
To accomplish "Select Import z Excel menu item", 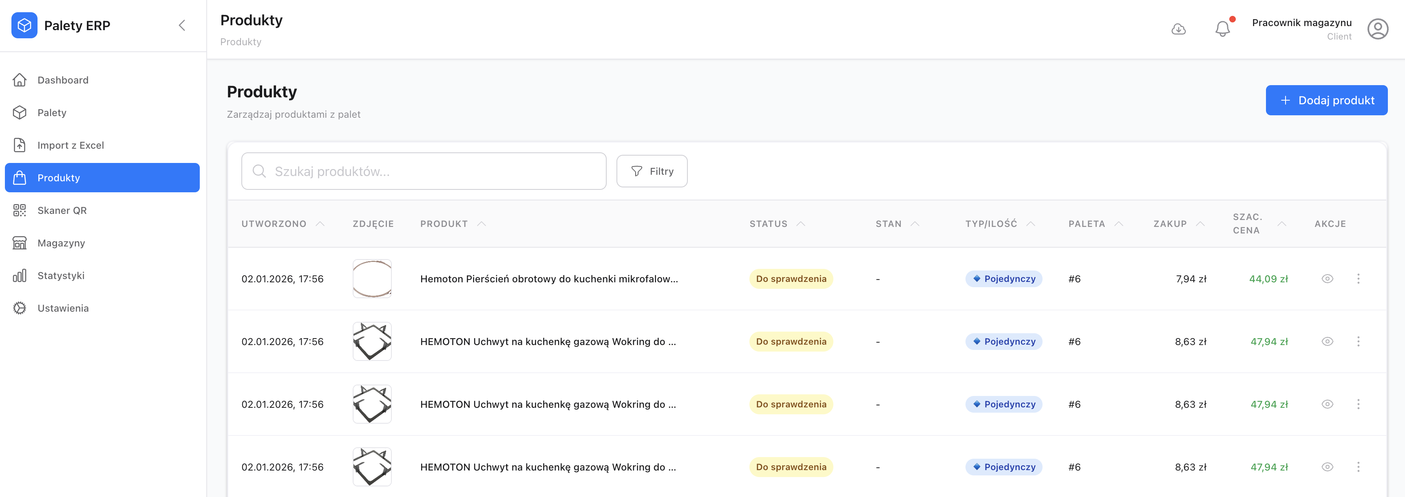I will (x=71, y=145).
